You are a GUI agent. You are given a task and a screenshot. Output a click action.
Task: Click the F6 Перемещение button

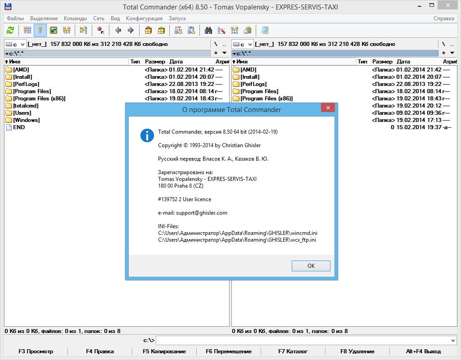click(229, 351)
